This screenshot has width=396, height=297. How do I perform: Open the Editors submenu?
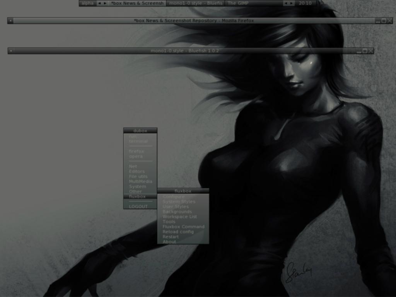pyautogui.click(x=140, y=171)
